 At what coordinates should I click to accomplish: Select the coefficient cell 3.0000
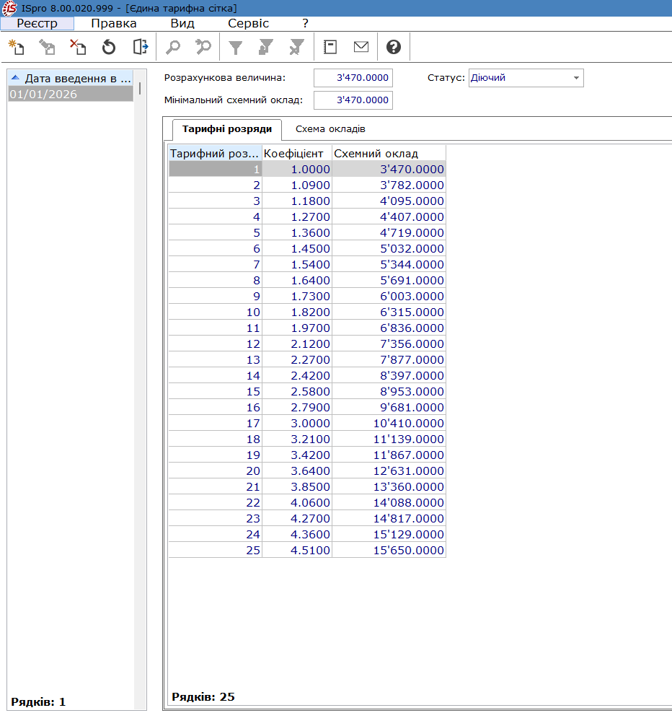tap(297, 424)
